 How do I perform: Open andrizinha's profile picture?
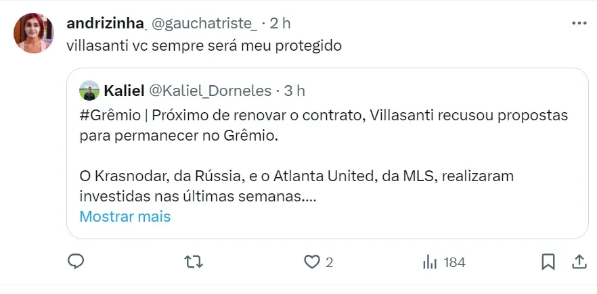pyautogui.click(x=34, y=32)
